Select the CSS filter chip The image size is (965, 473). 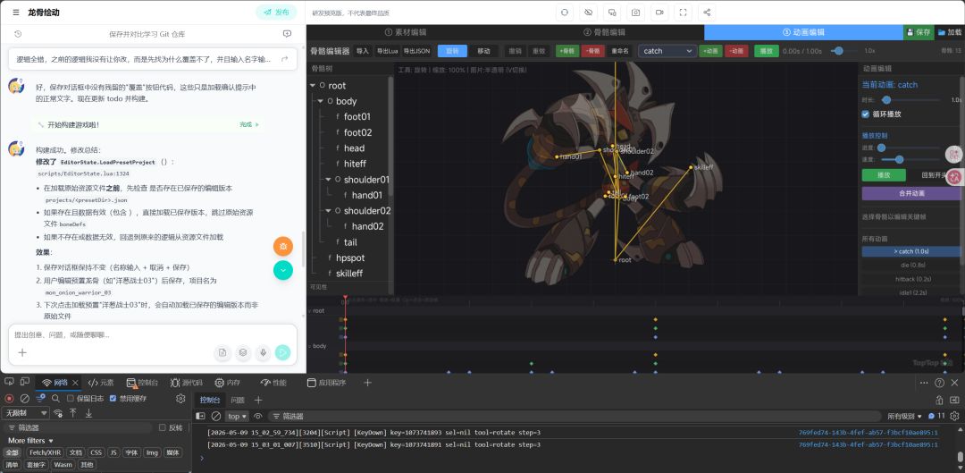[x=96, y=452]
